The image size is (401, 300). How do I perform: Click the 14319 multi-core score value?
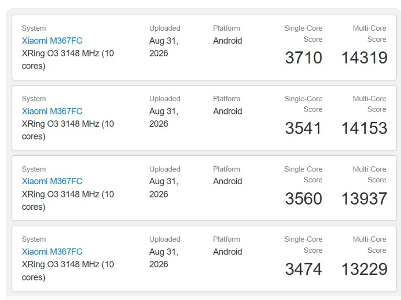tap(364, 58)
